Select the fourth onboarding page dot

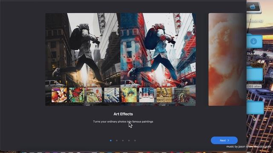[x=129, y=141]
